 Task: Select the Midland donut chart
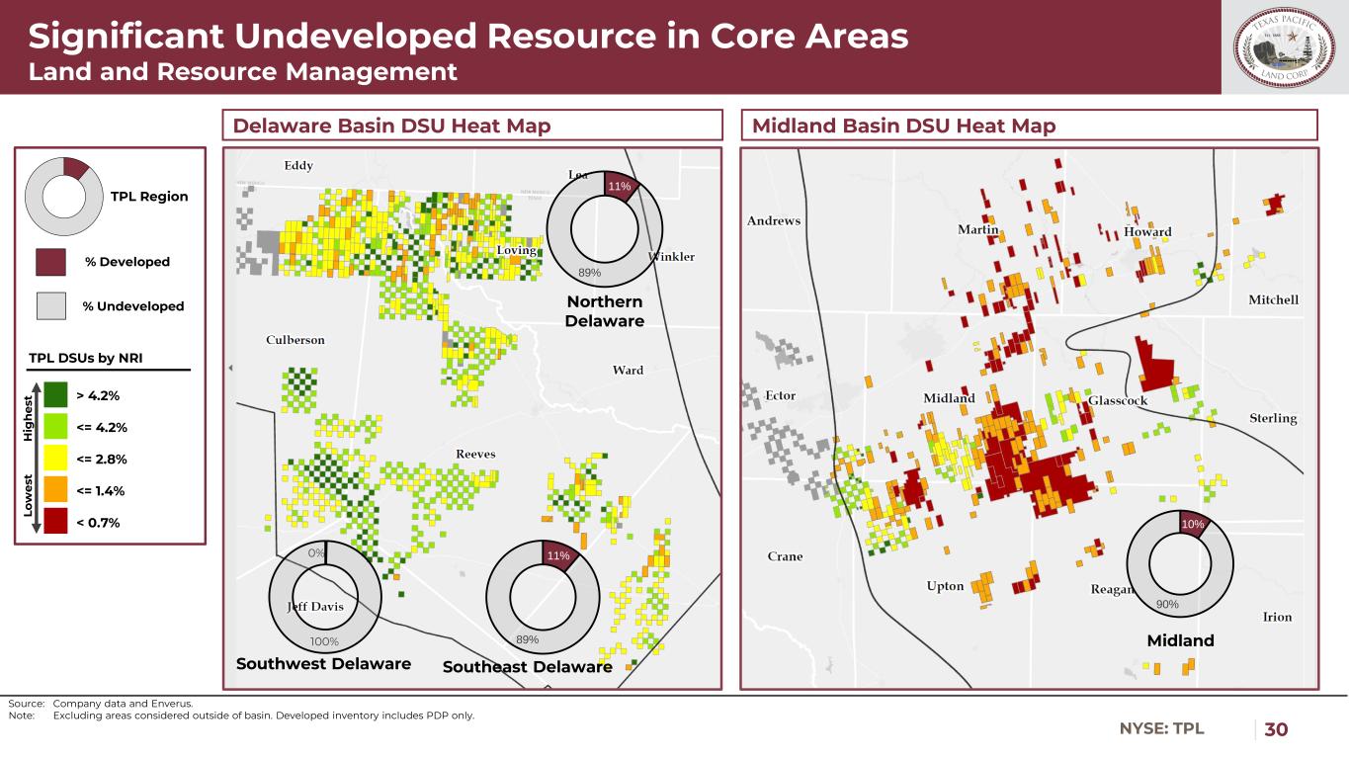coord(1180,564)
